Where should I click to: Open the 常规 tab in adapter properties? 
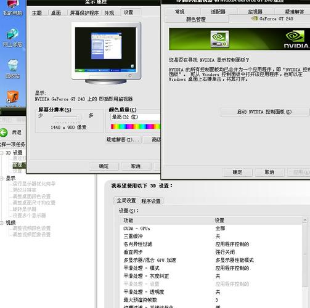180,12
